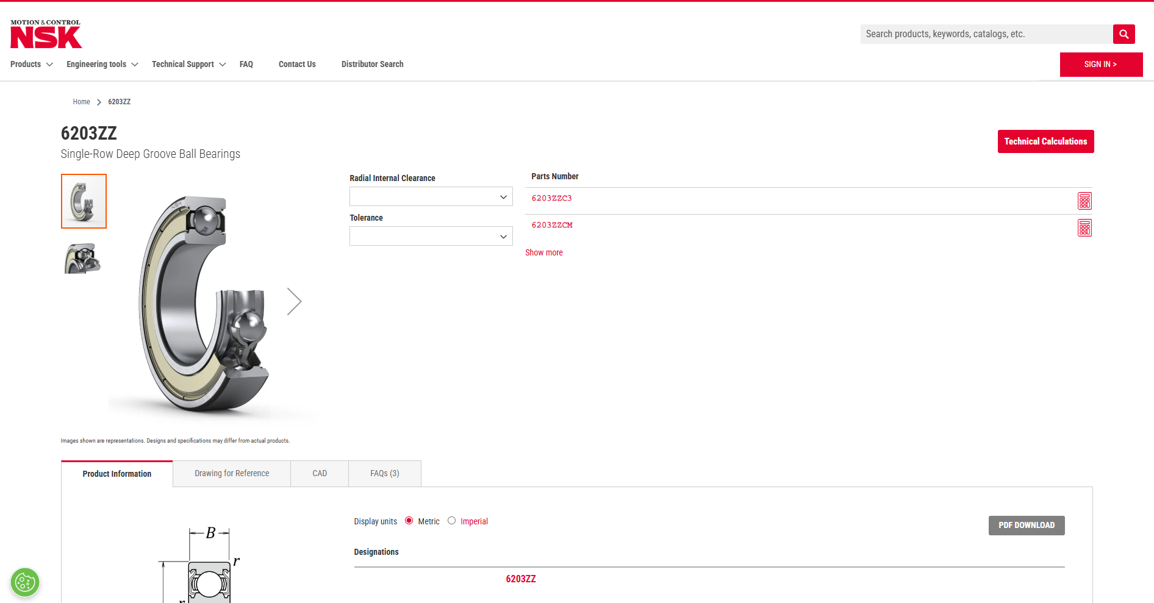Open the CAD tab
Image resolution: width=1154 pixels, height=603 pixels.
(x=319, y=473)
